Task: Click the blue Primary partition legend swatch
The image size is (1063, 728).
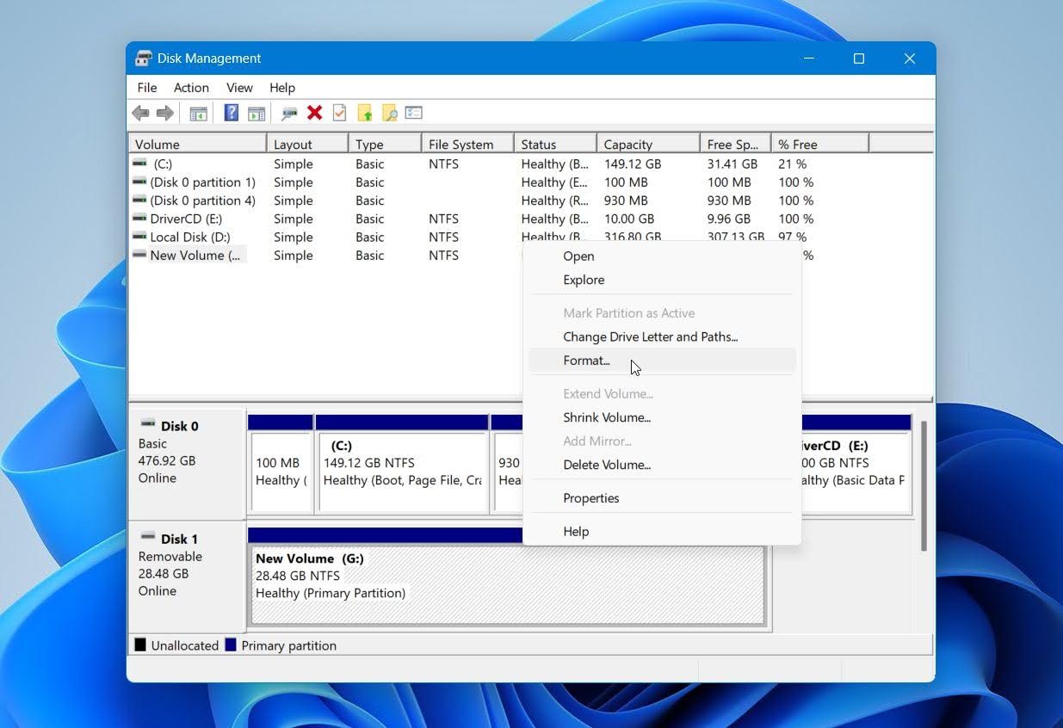Action: (x=231, y=645)
